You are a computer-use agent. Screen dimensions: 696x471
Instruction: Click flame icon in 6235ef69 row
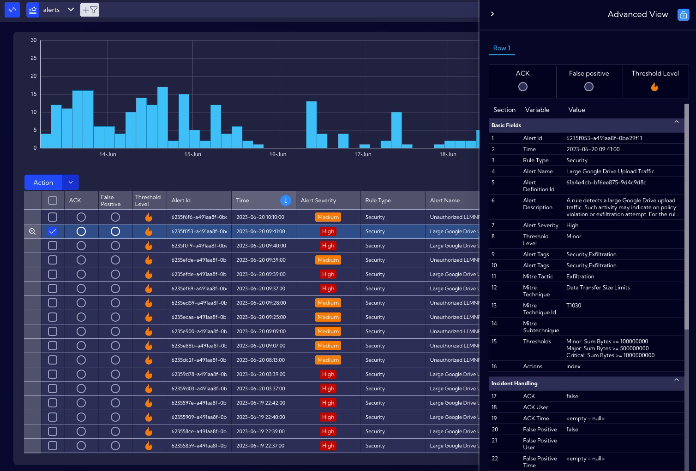tap(149, 288)
